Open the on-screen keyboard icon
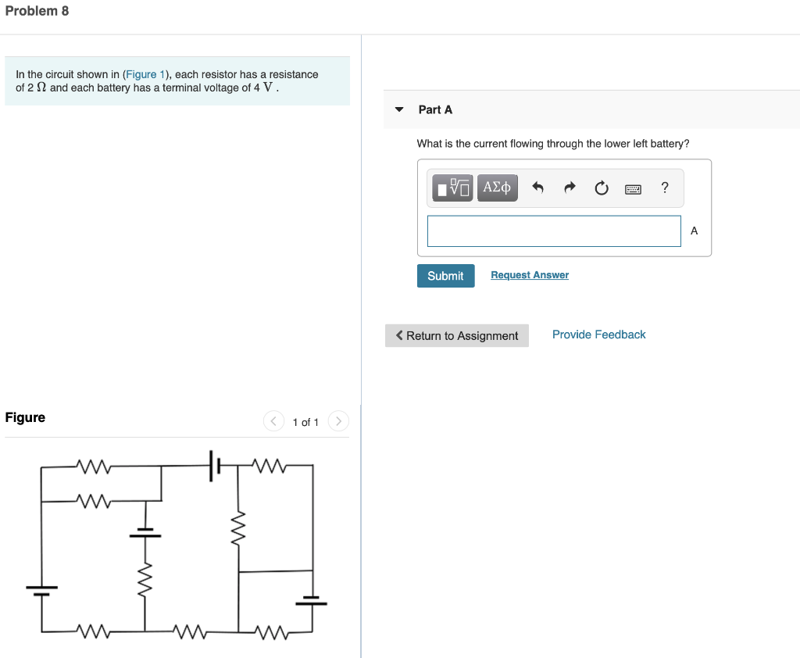The image size is (800, 658). point(633,188)
